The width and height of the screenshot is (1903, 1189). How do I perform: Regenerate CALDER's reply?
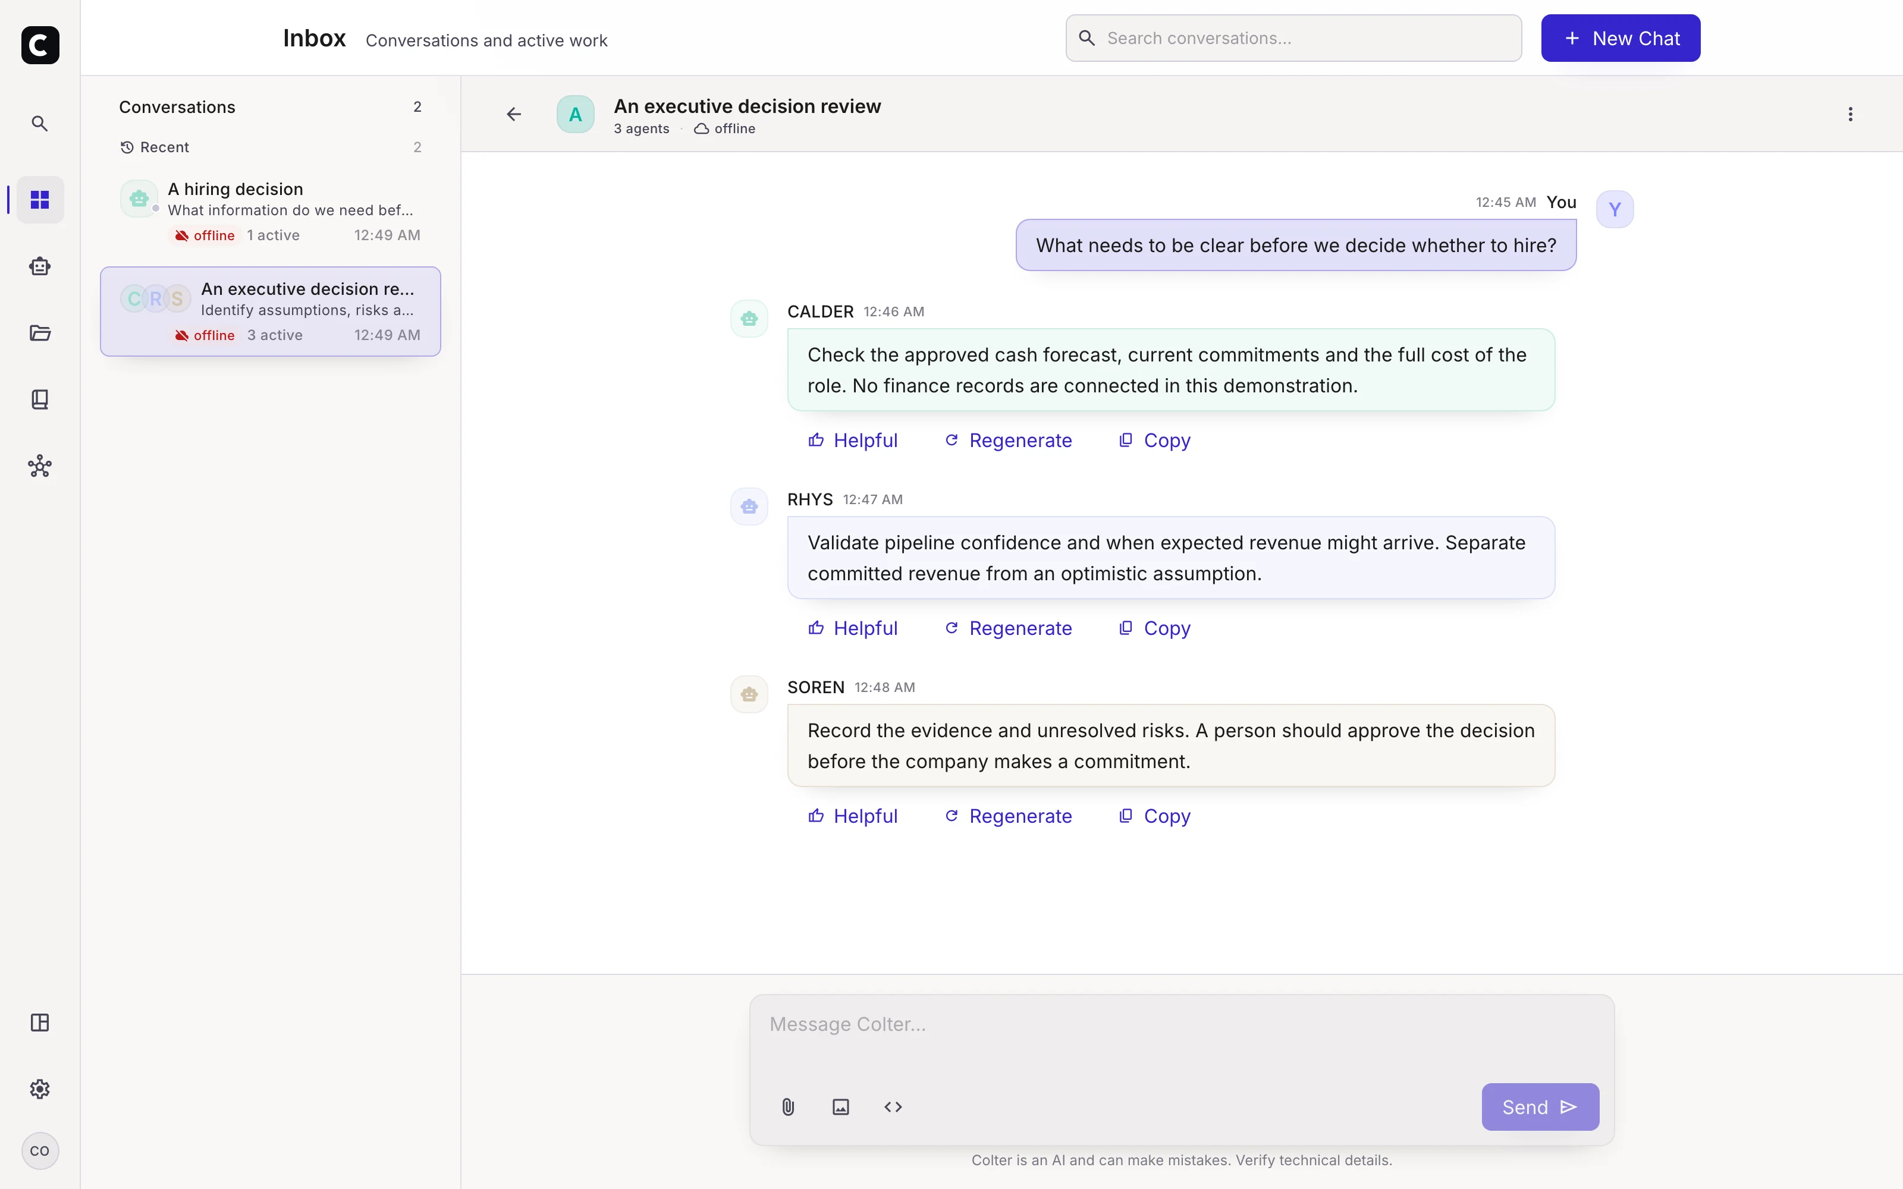click(x=1008, y=441)
